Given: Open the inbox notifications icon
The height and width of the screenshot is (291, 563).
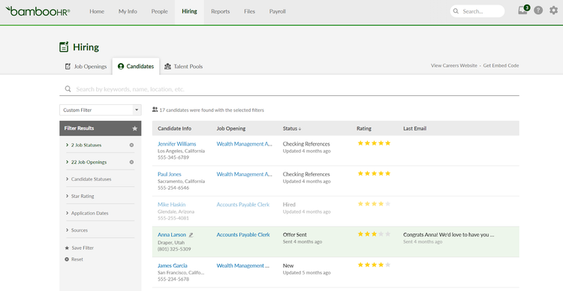Looking at the screenshot, I should (522, 10).
